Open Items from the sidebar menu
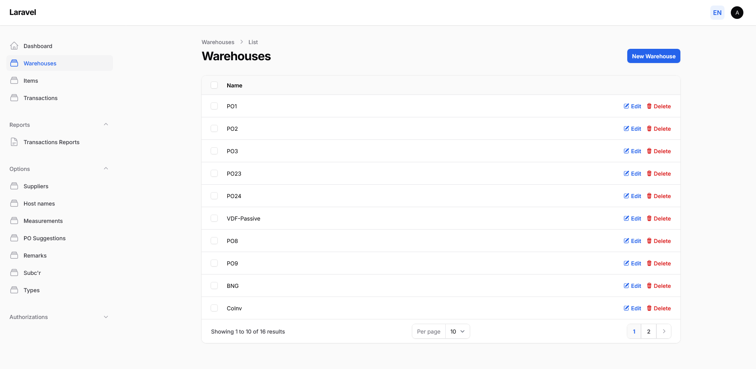Viewport: 756px width, 369px height. (31, 81)
